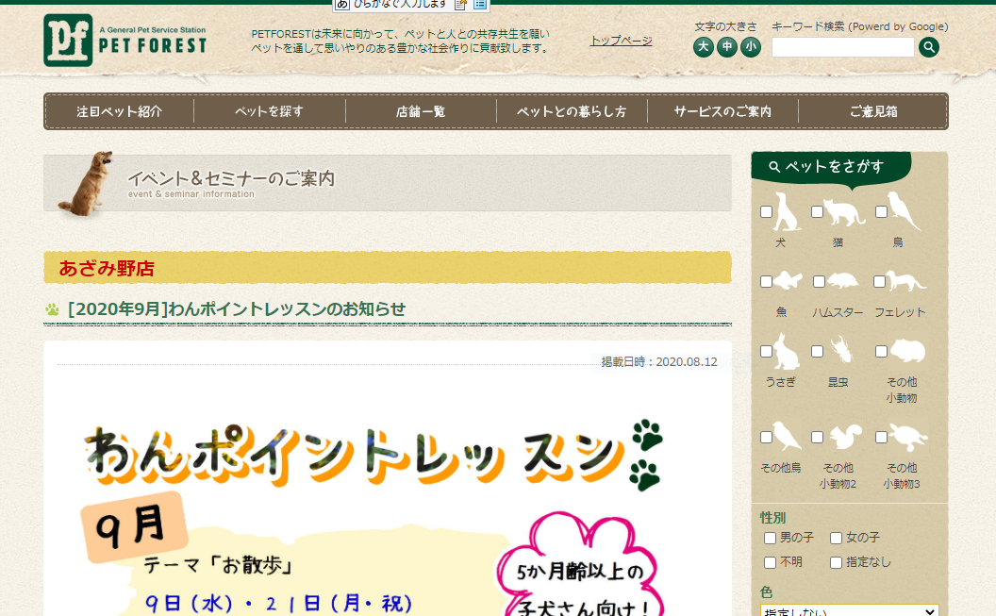Click the 掲載日時:2020.08.12 date text
Viewport: 996px width, 616px height.
pyautogui.click(x=658, y=361)
